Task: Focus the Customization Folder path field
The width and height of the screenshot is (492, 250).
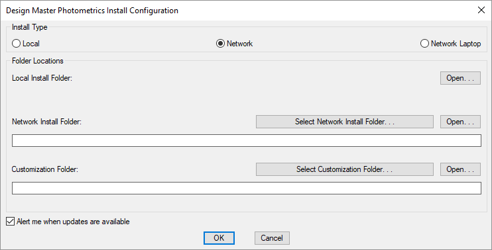Action: (246, 188)
